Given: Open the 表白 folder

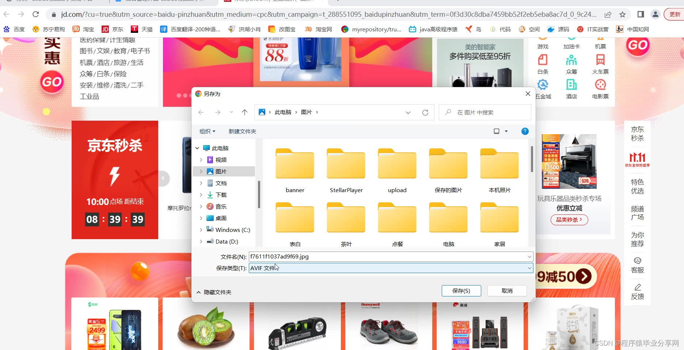Looking at the screenshot, I should click(x=295, y=224).
